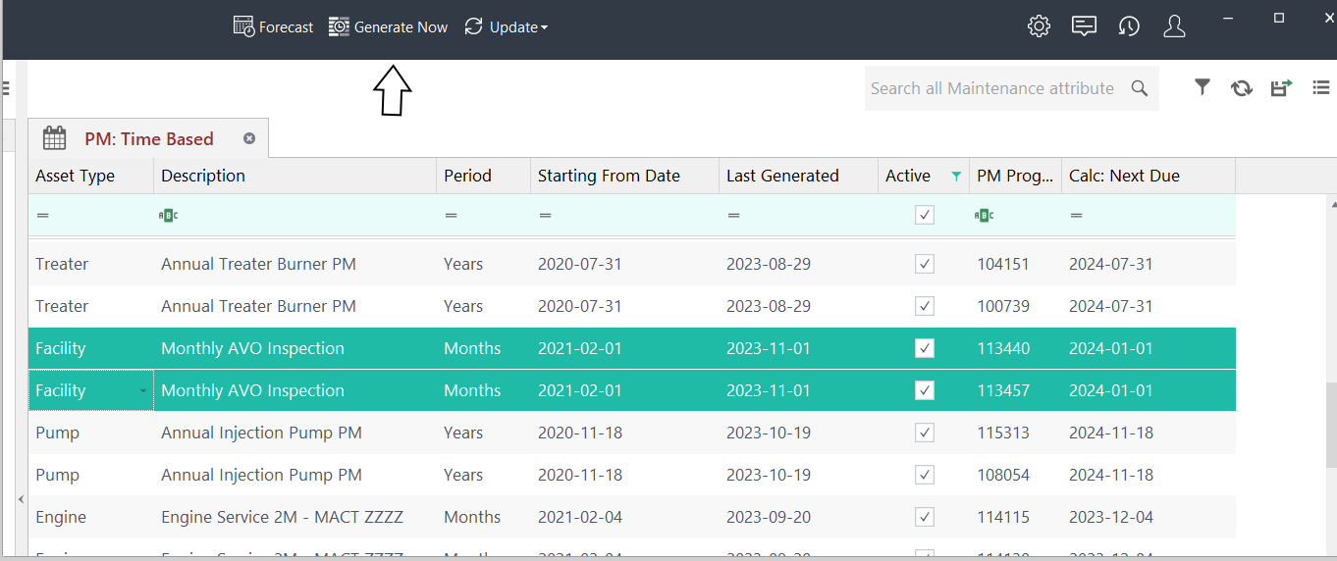Click the PM Prog... column header
1337x561 pixels.
pos(1015,176)
